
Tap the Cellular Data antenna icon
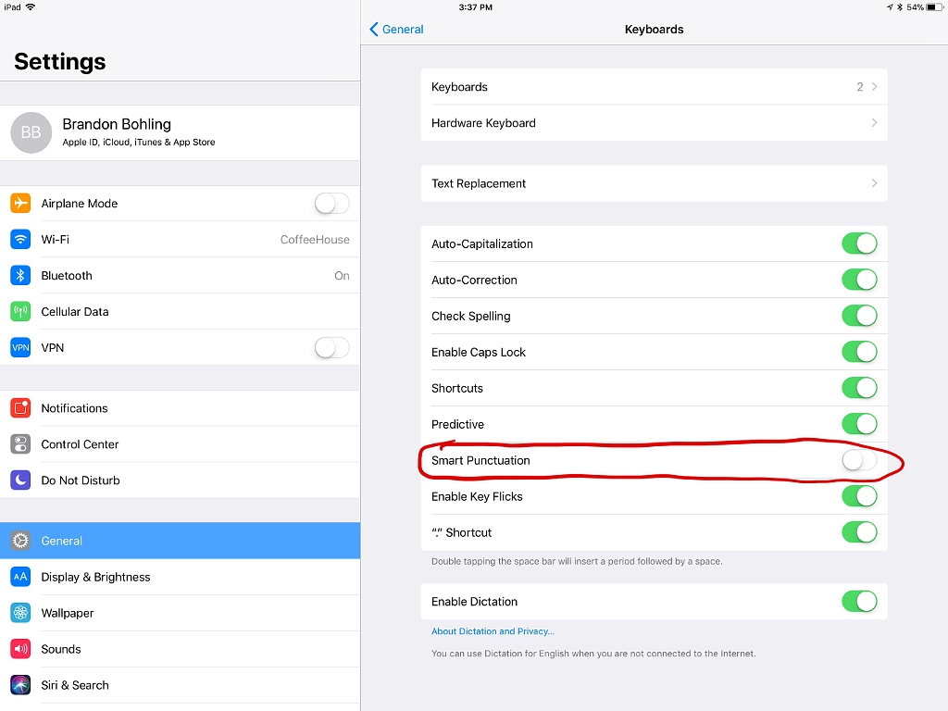coord(20,312)
